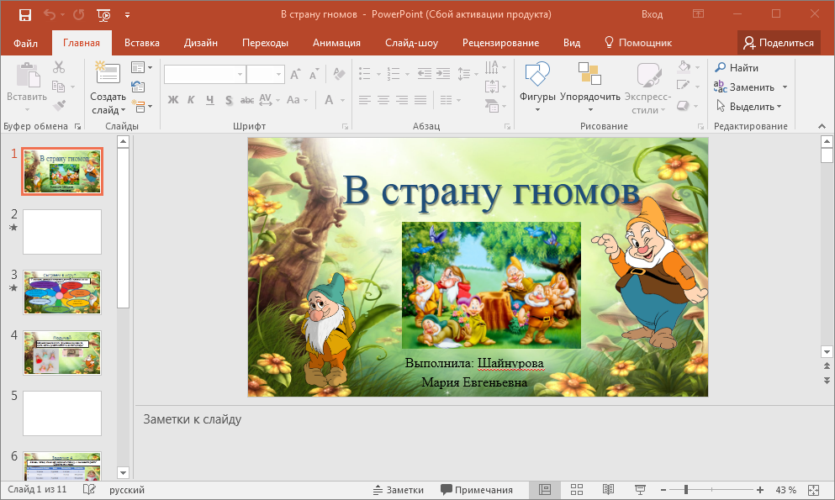Switch to the Дизайн tab

click(201, 43)
